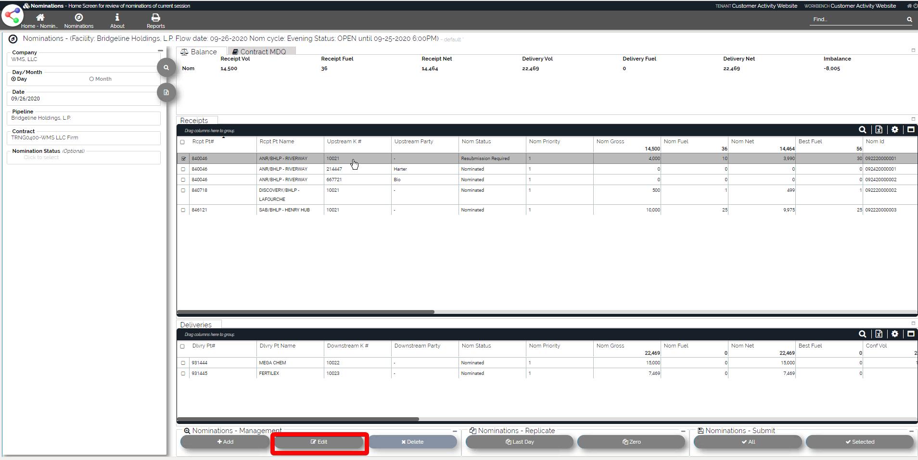Tick the MEGA CHEM delivery row checkbox
The width and height of the screenshot is (918, 460).
pyautogui.click(x=183, y=363)
